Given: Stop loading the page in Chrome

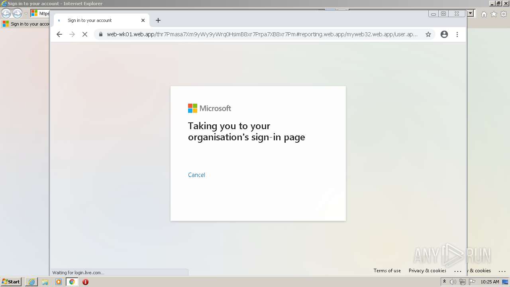Looking at the screenshot, I should click(84, 34).
